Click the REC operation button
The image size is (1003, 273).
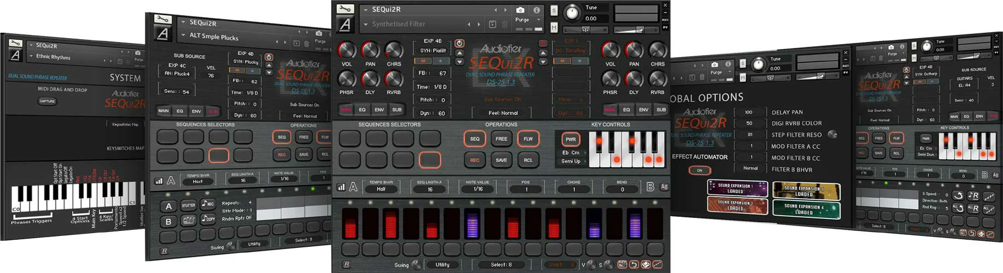(x=475, y=160)
